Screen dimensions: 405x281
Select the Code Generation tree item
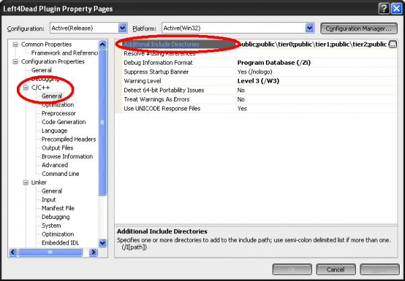click(x=63, y=122)
